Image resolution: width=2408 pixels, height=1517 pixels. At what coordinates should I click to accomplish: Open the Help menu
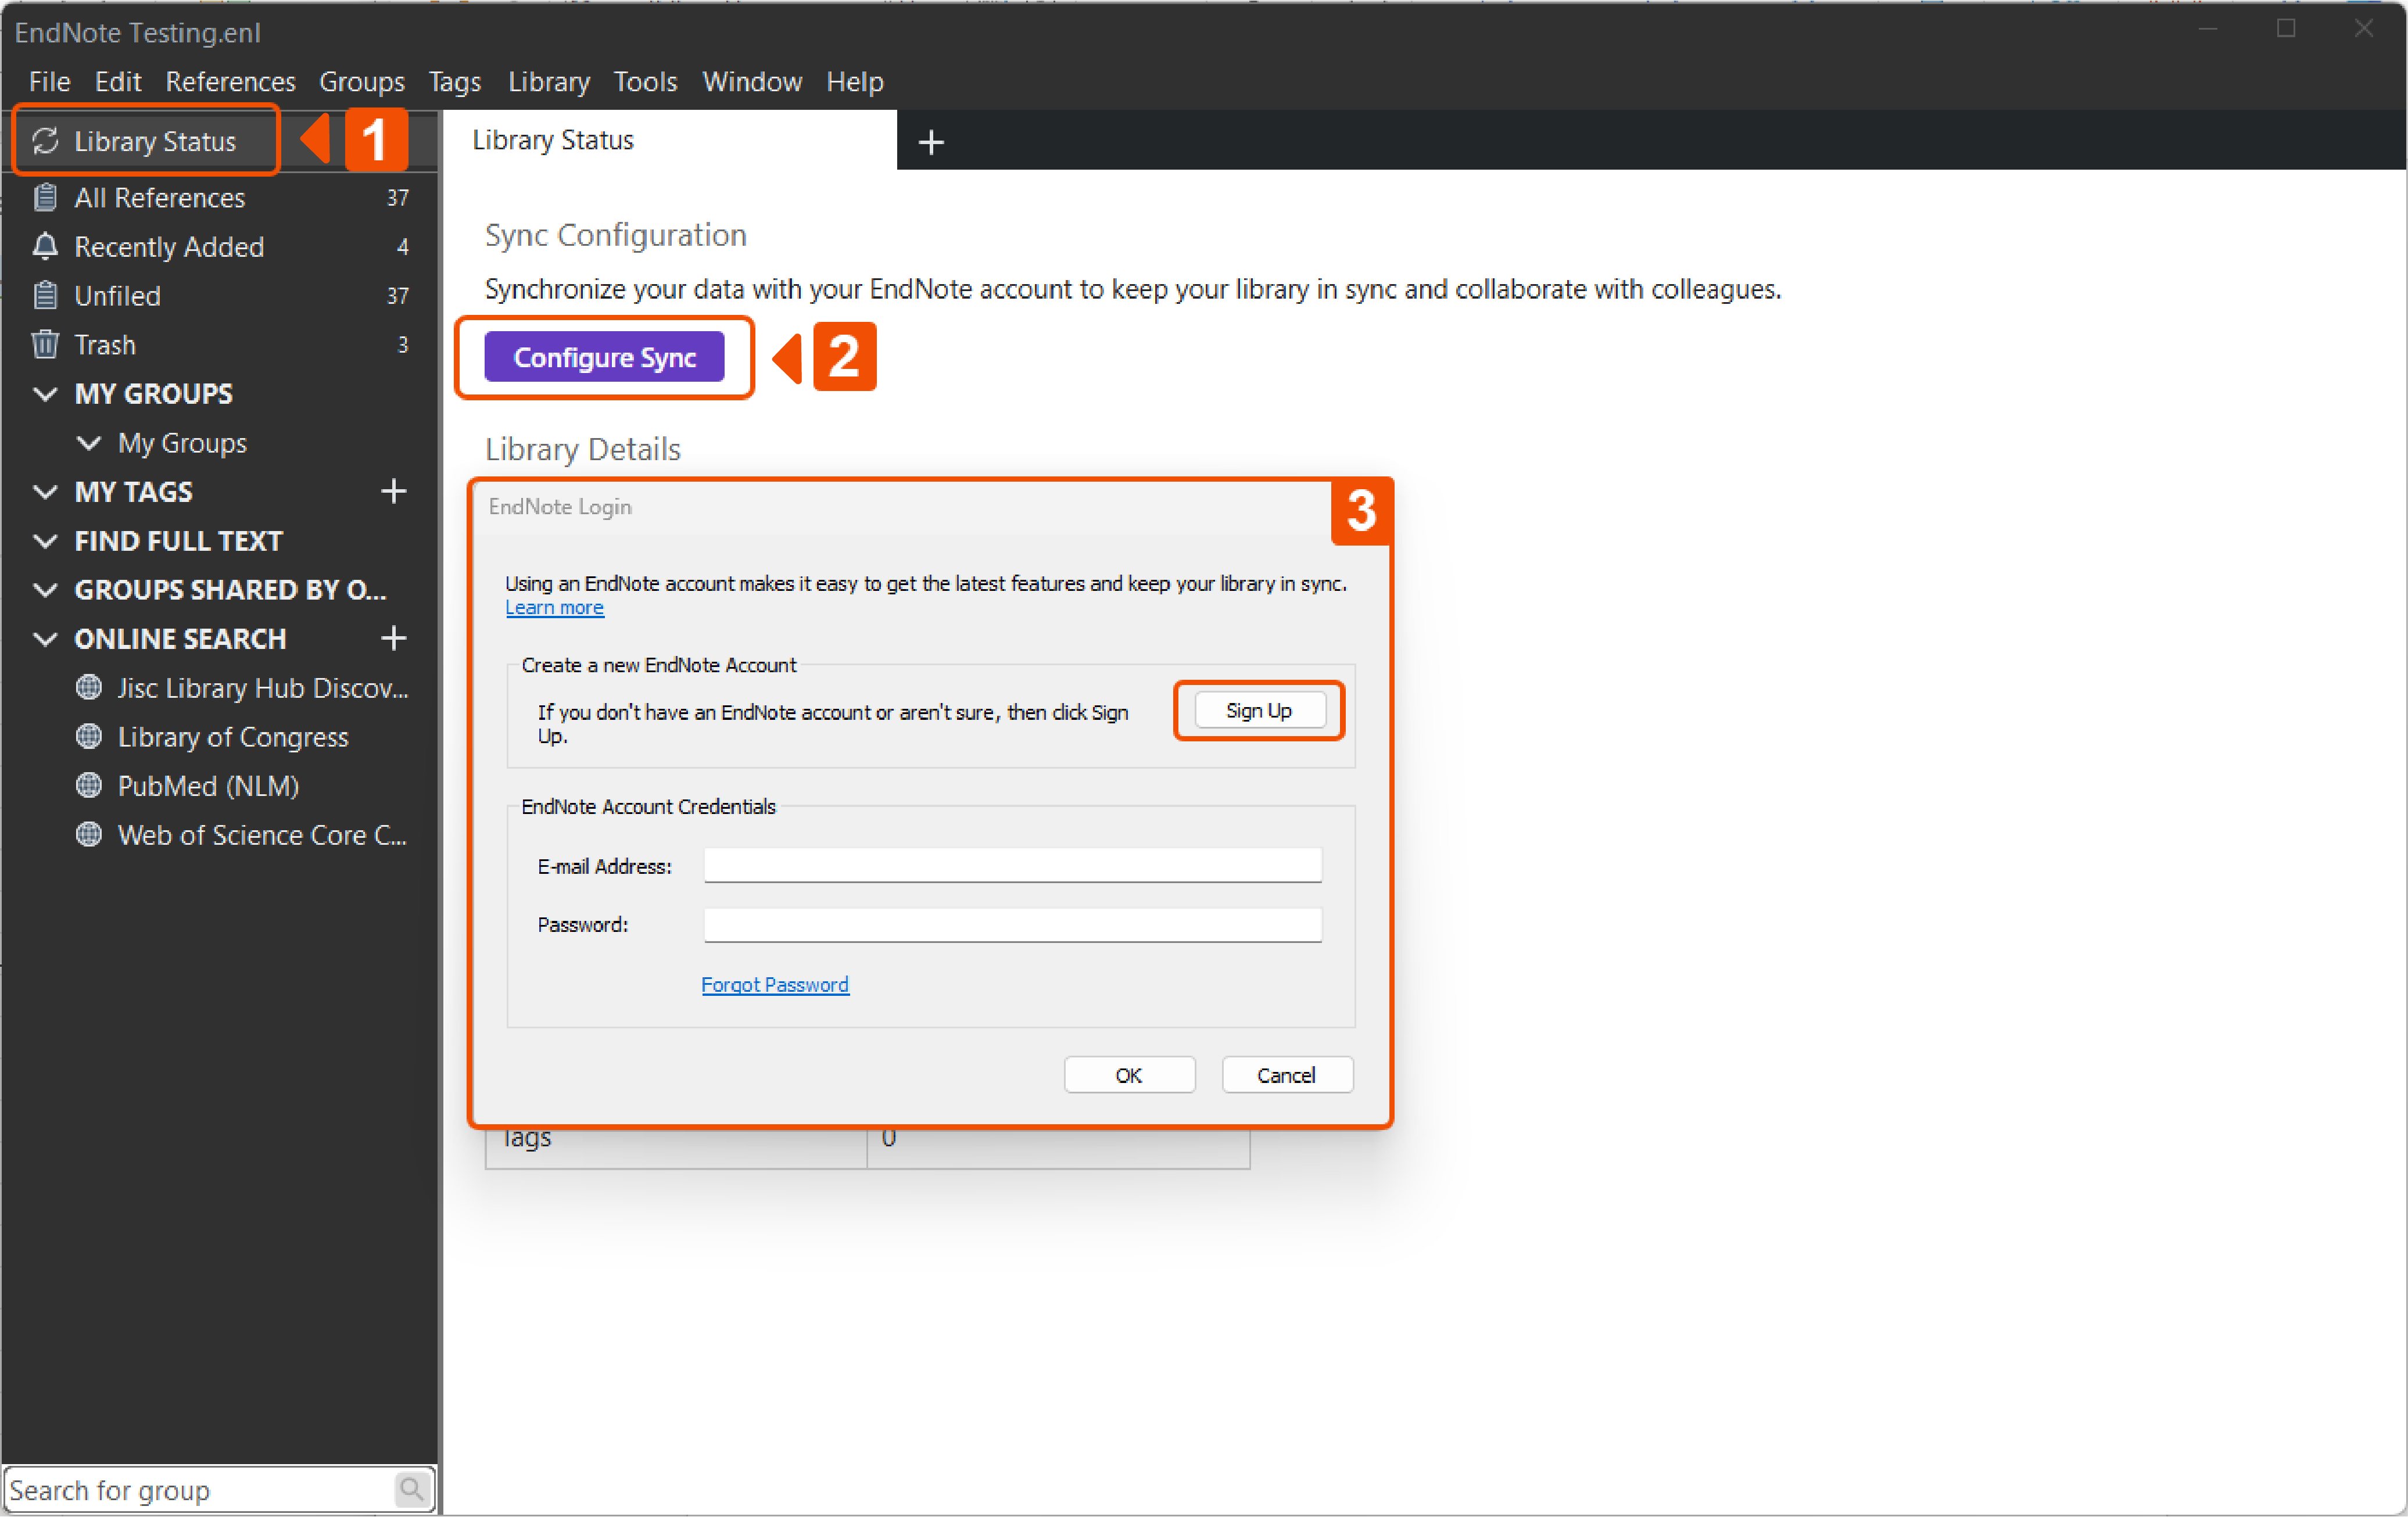pyautogui.click(x=855, y=81)
